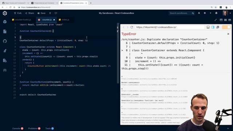
Task: Open notifications icon in header
Action: click(x=216, y=13)
